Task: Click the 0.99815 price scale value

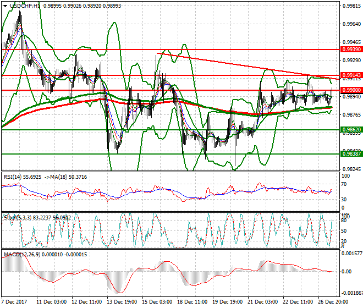Action: (351, 6)
